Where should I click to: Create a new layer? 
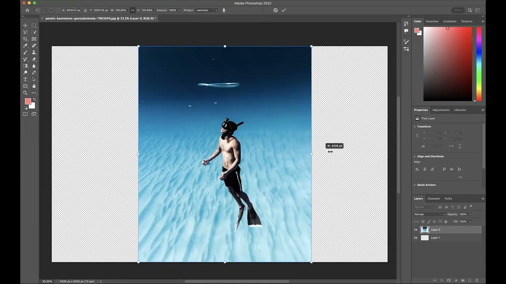point(470,280)
